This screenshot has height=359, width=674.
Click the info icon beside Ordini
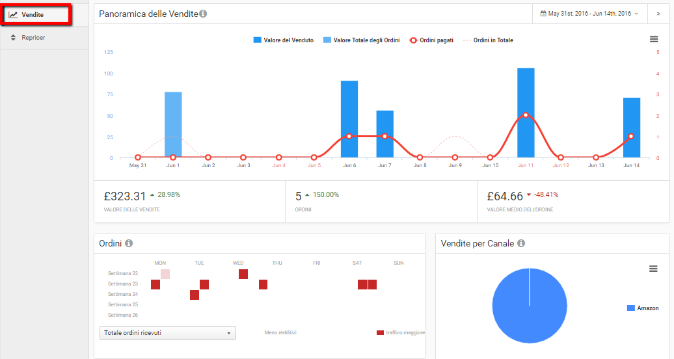pos(129,243)
